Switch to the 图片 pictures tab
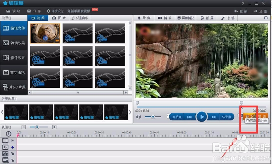272x164 pixels. (59, 18)
